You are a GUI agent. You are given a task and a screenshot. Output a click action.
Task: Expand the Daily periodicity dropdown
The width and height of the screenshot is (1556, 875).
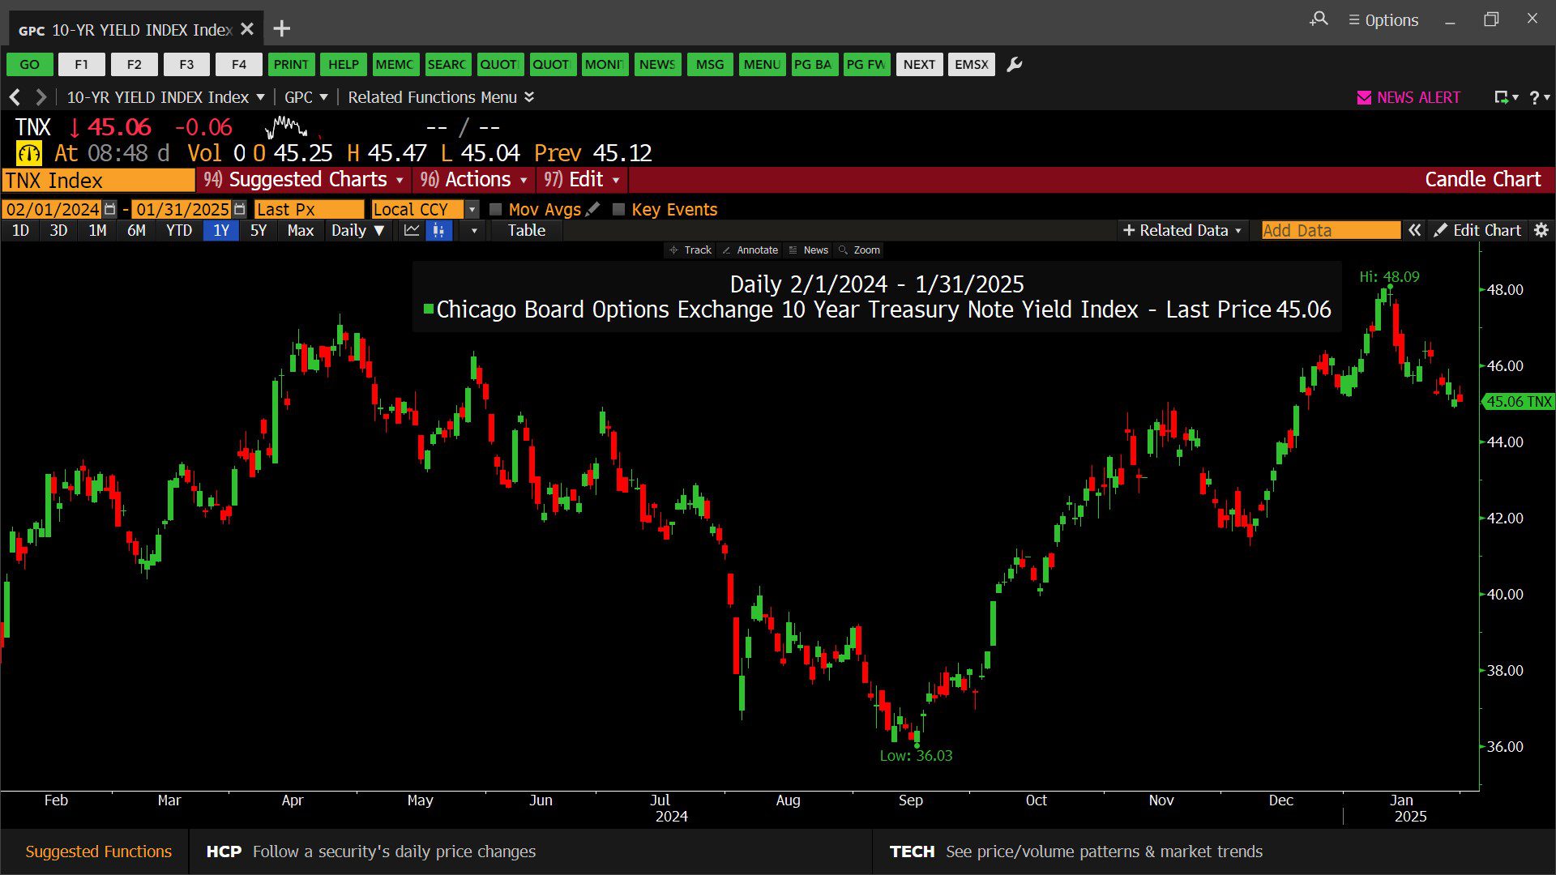click(357, 231)
